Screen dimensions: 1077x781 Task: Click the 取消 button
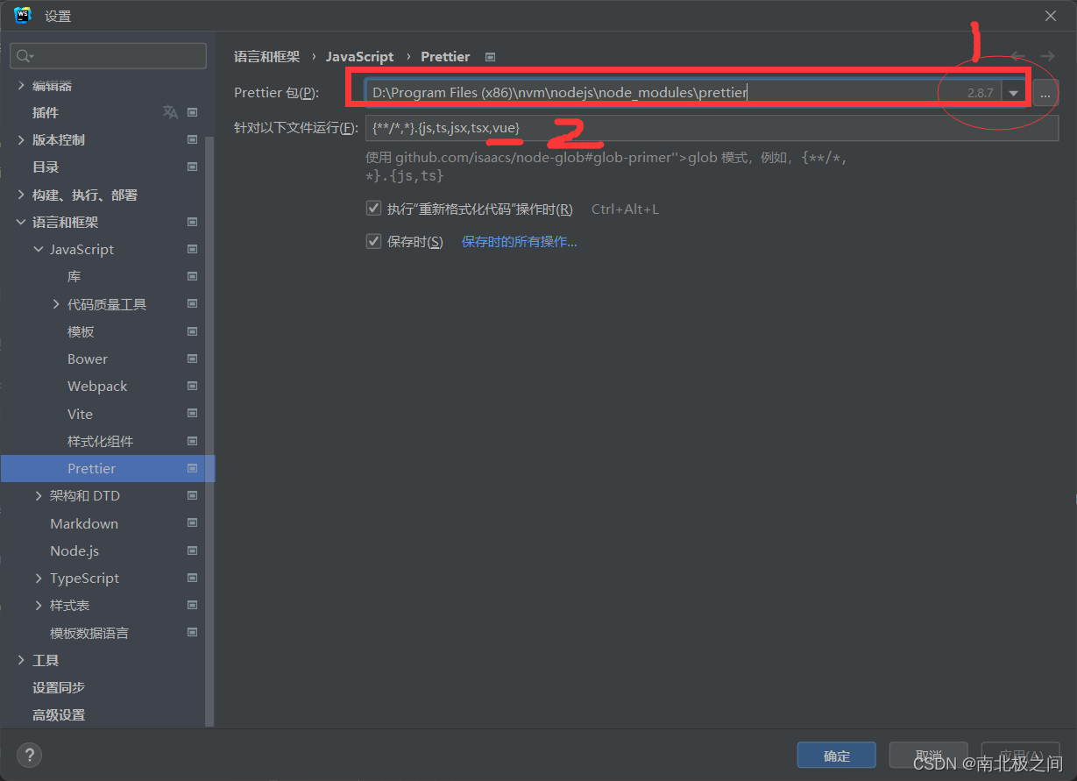click(929, 756)
